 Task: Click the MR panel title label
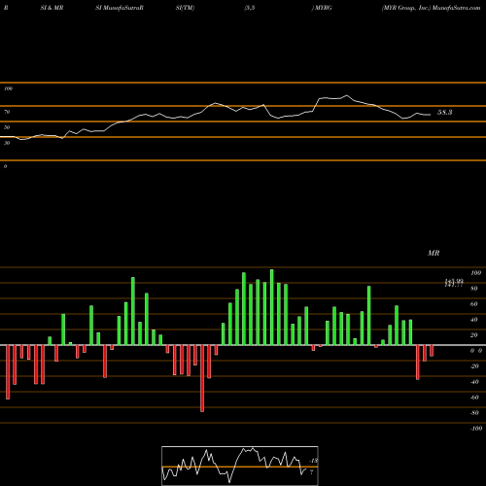click(434, 253)
